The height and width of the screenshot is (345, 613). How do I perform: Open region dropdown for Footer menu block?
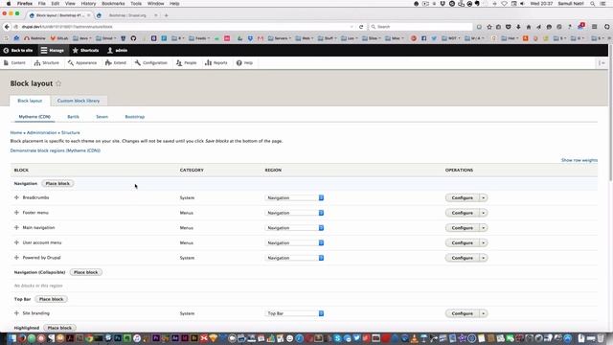294,213
